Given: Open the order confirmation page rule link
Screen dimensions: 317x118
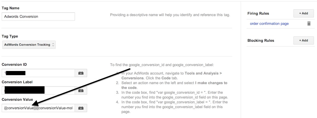Looking at the screenshot, I should pos(269,24).
